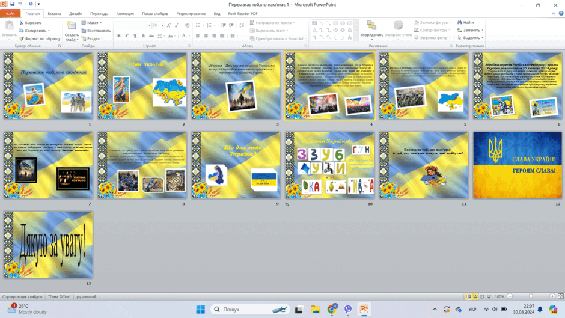Toggle slide sorter view button
Screen dimensions: 565x318
tap(475, 296)
